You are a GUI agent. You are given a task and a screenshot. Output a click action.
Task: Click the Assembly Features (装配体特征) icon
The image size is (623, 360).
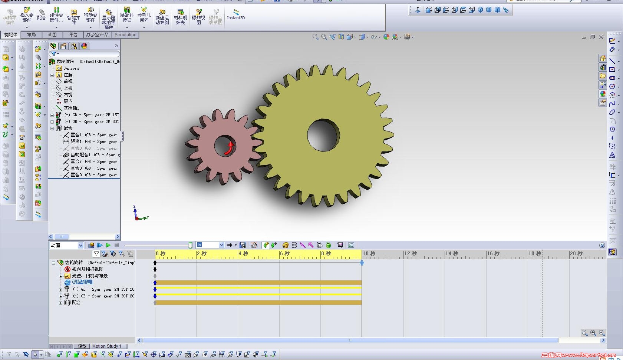[x=127, y=15]
